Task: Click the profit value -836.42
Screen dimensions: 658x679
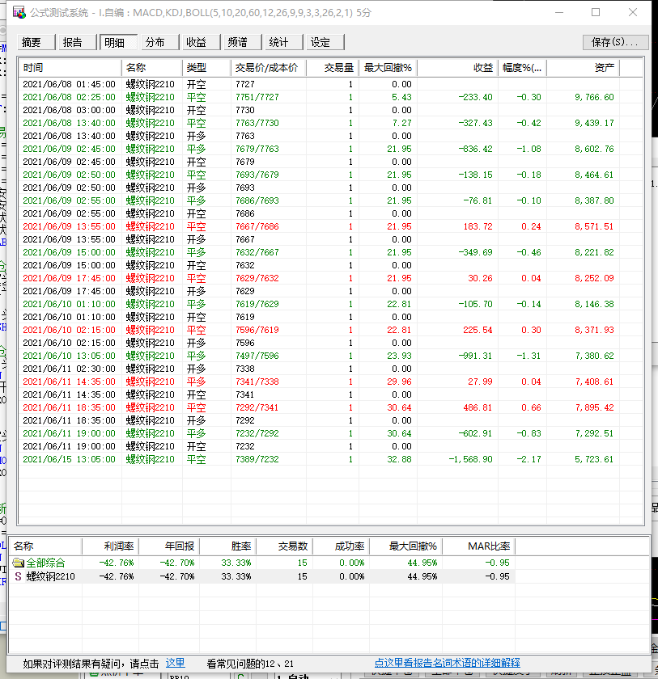Action: [476, 149]
